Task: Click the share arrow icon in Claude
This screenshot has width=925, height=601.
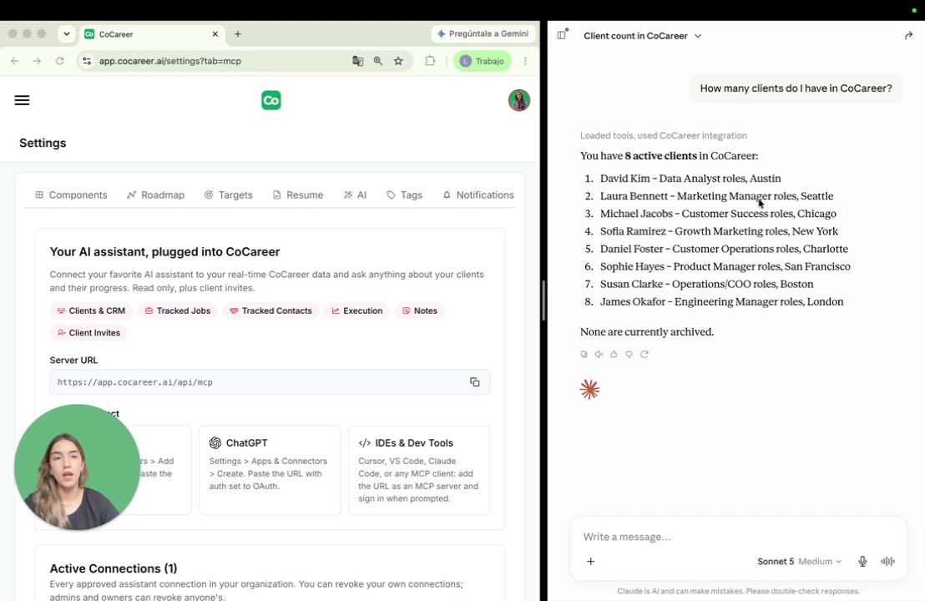Action: (908, 36)
